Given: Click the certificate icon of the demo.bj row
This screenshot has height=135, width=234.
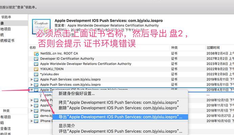Looking at the screenshot, I should [36, 116].
